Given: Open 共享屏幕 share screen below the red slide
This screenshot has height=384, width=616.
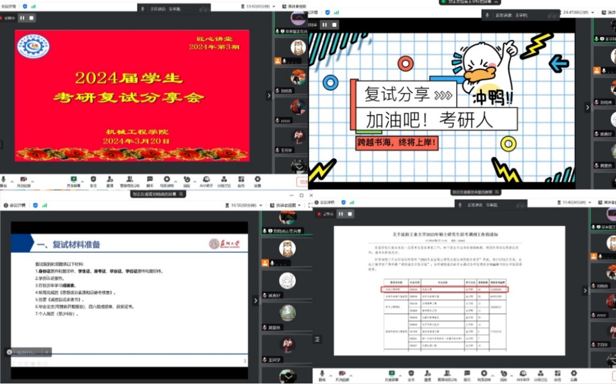Looking at the screenshot, I should coord(73,181).
